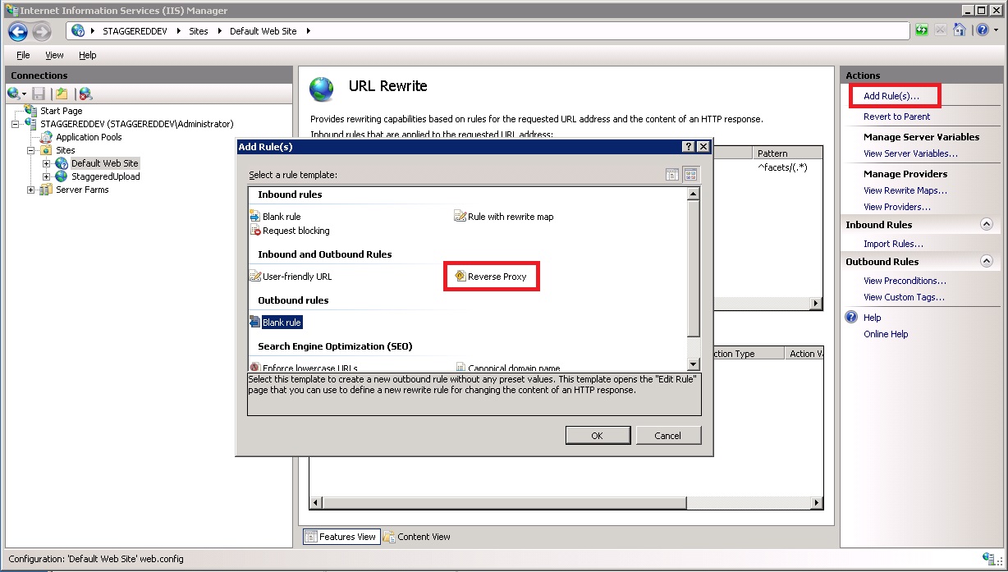Click the Help link in Actions pane
Screen dimensions: 1008x572
(872, 318)
